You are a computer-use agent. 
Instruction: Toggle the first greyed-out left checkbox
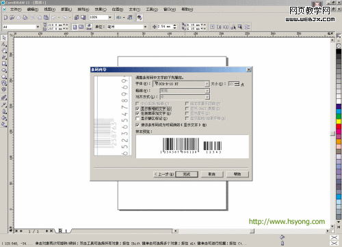coord(137,104)
